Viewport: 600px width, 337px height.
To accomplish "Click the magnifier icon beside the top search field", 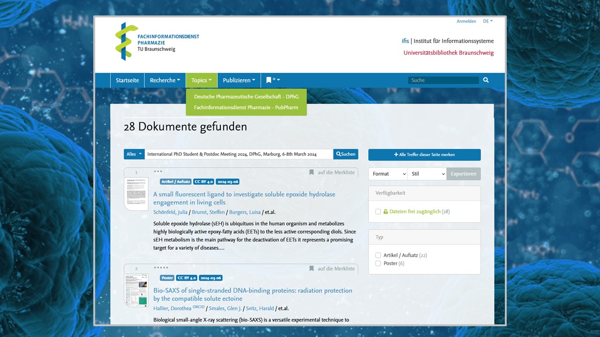I will point(486,80).
